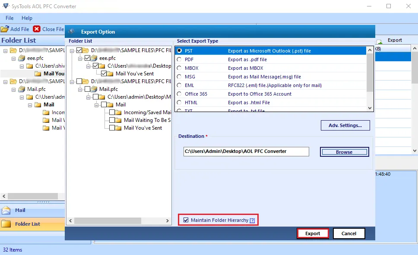This screenshot has width=418, height=255.
Task: Click folder icon of checked Mail You've Sent
Action: [x=111, y=74]
